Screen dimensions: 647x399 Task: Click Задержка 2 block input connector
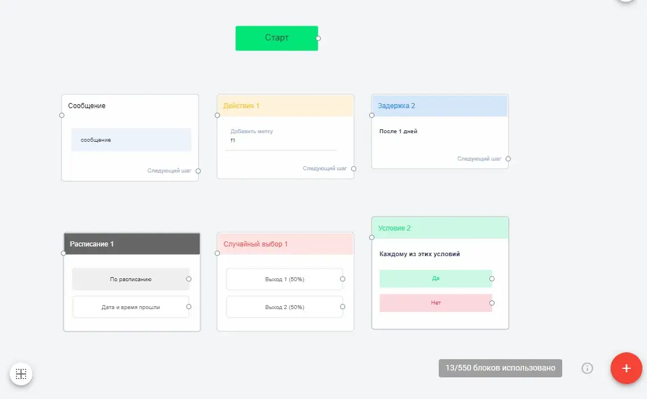pos(372,116)
